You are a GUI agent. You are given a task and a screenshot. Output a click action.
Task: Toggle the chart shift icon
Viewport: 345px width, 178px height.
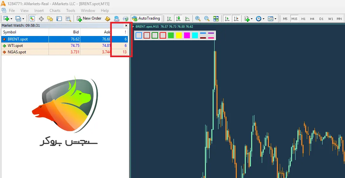[236, 19]
